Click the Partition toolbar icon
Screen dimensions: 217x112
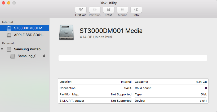pos(95,10)
